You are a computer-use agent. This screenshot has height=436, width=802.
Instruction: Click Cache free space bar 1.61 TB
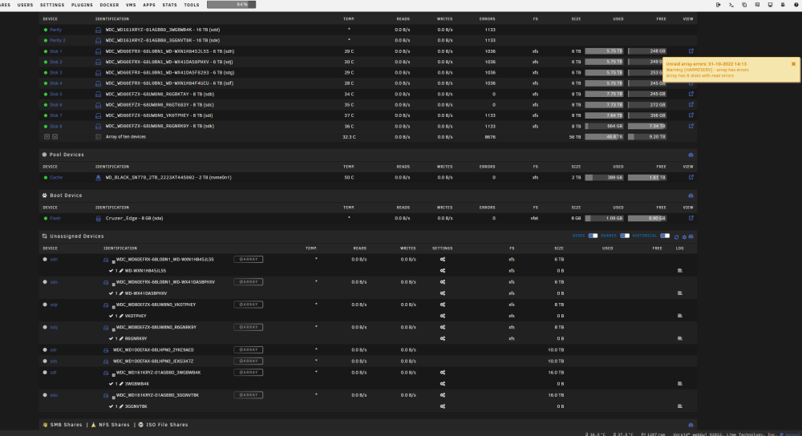[647, 177]
